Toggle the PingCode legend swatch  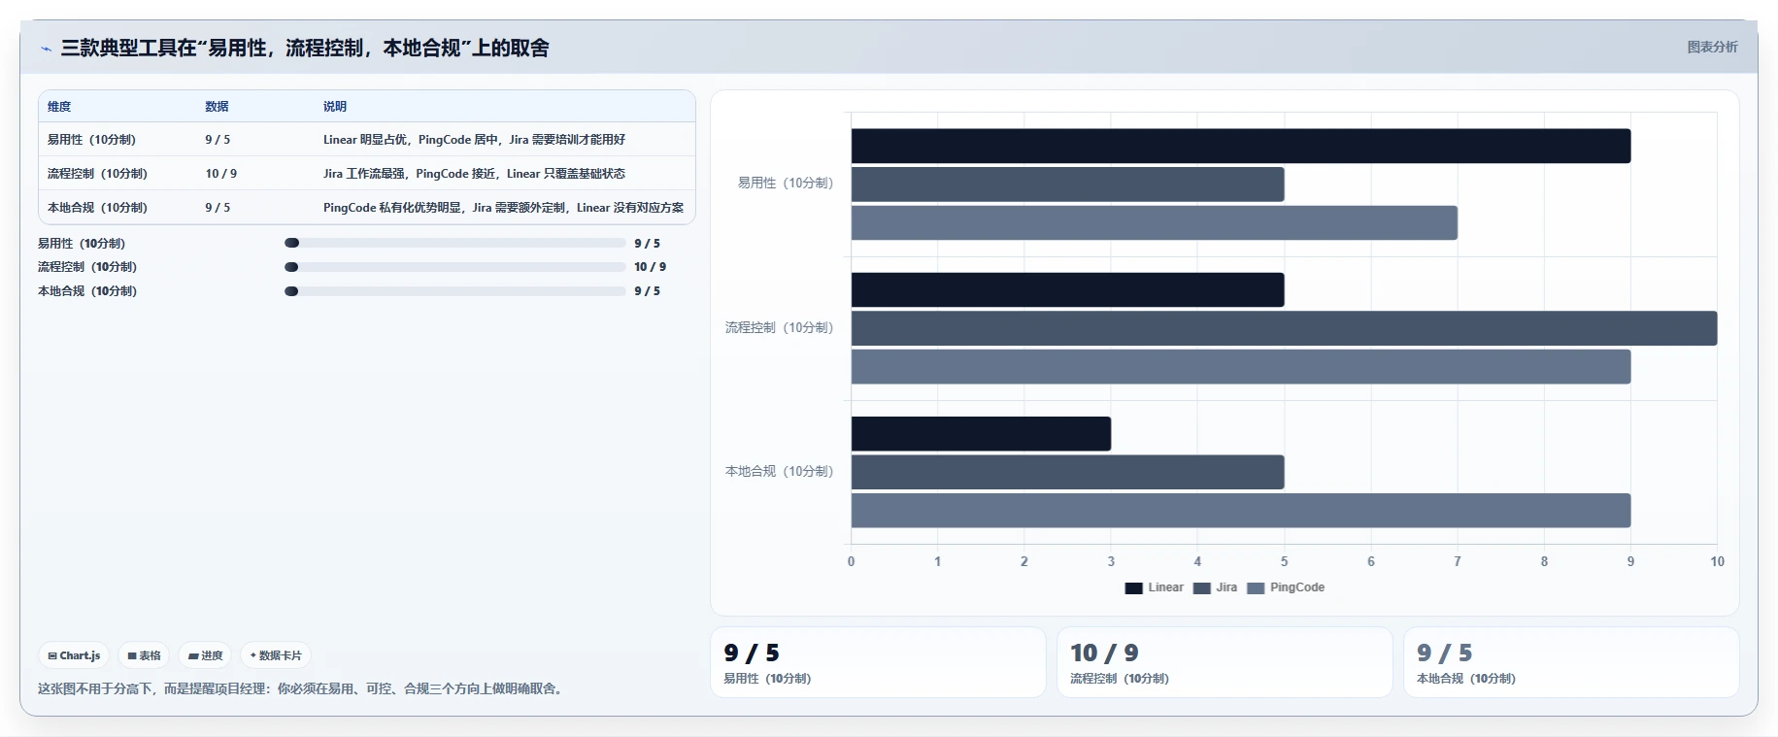click(x=1256, y=588)
